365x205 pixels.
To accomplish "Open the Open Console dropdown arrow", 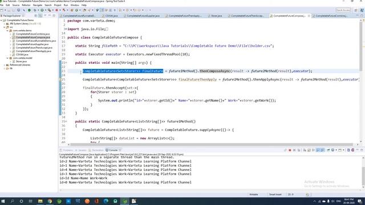I will point(343,150).
